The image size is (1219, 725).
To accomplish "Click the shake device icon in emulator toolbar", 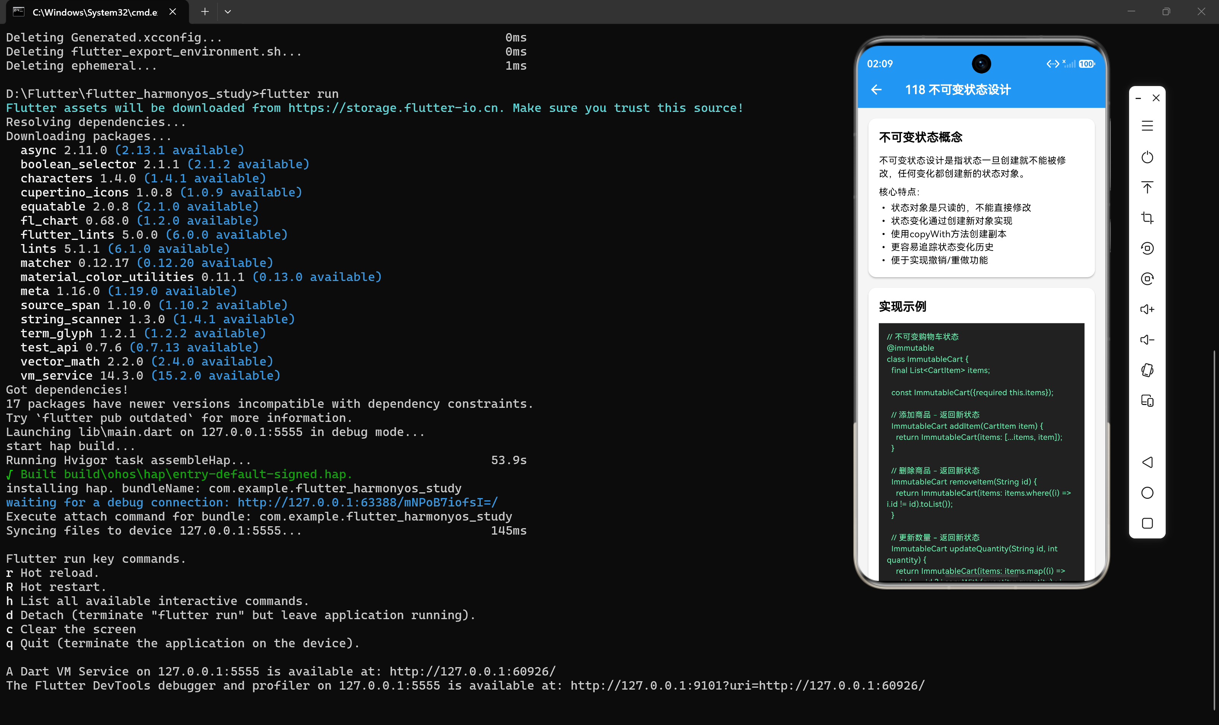I will pyautogui.click(x=1147, y=370).
